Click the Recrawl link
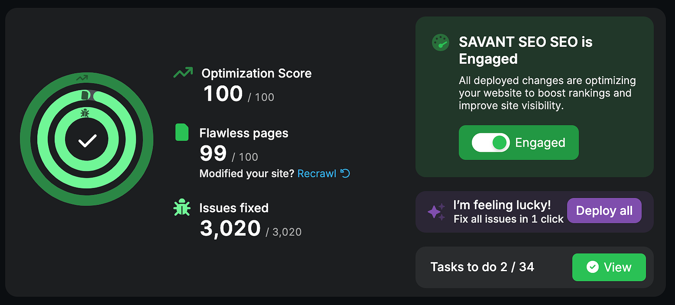 coord(317,174)
